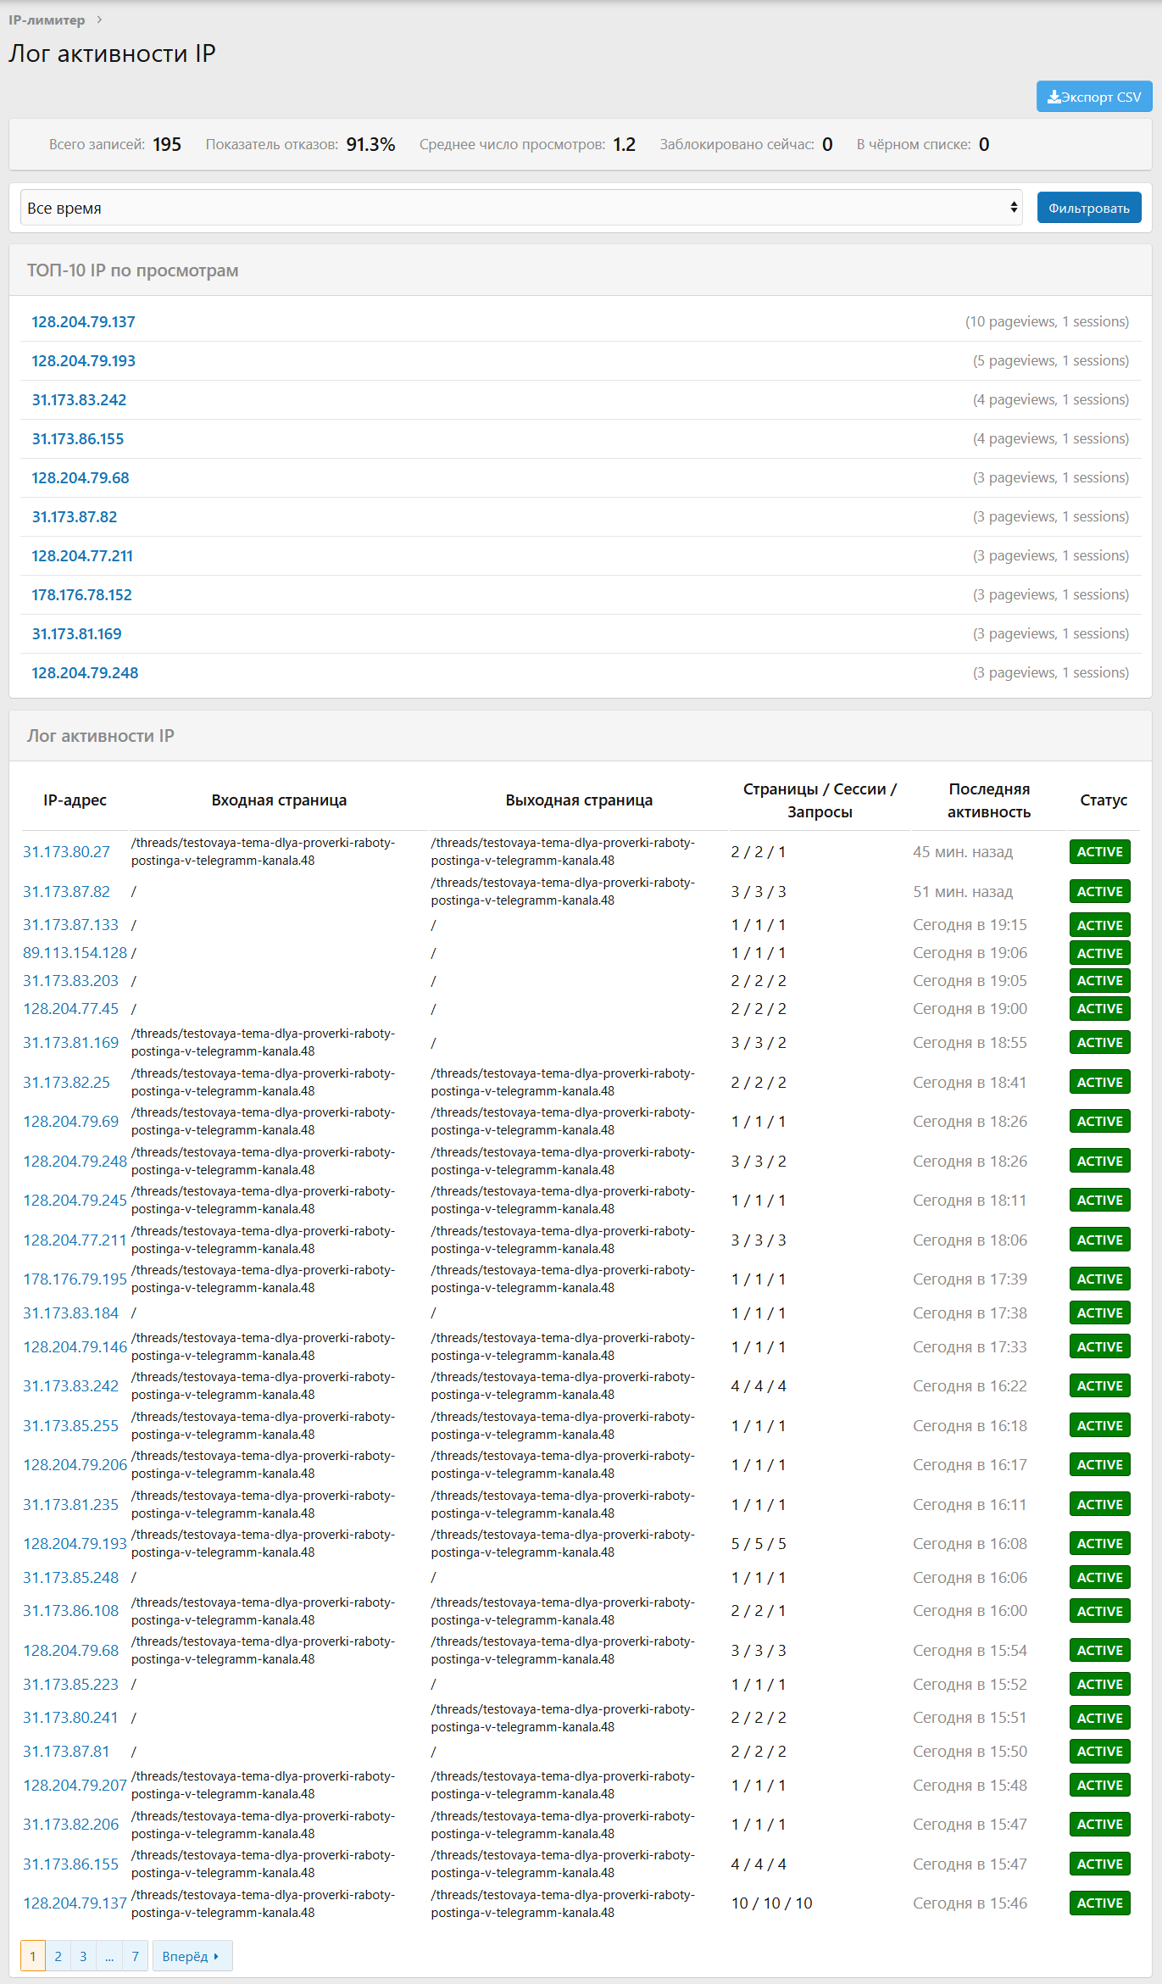Click IP 31.173.85.255 in activity log
This screenshot has width=1162, height=1984.
pos(70,1426)
